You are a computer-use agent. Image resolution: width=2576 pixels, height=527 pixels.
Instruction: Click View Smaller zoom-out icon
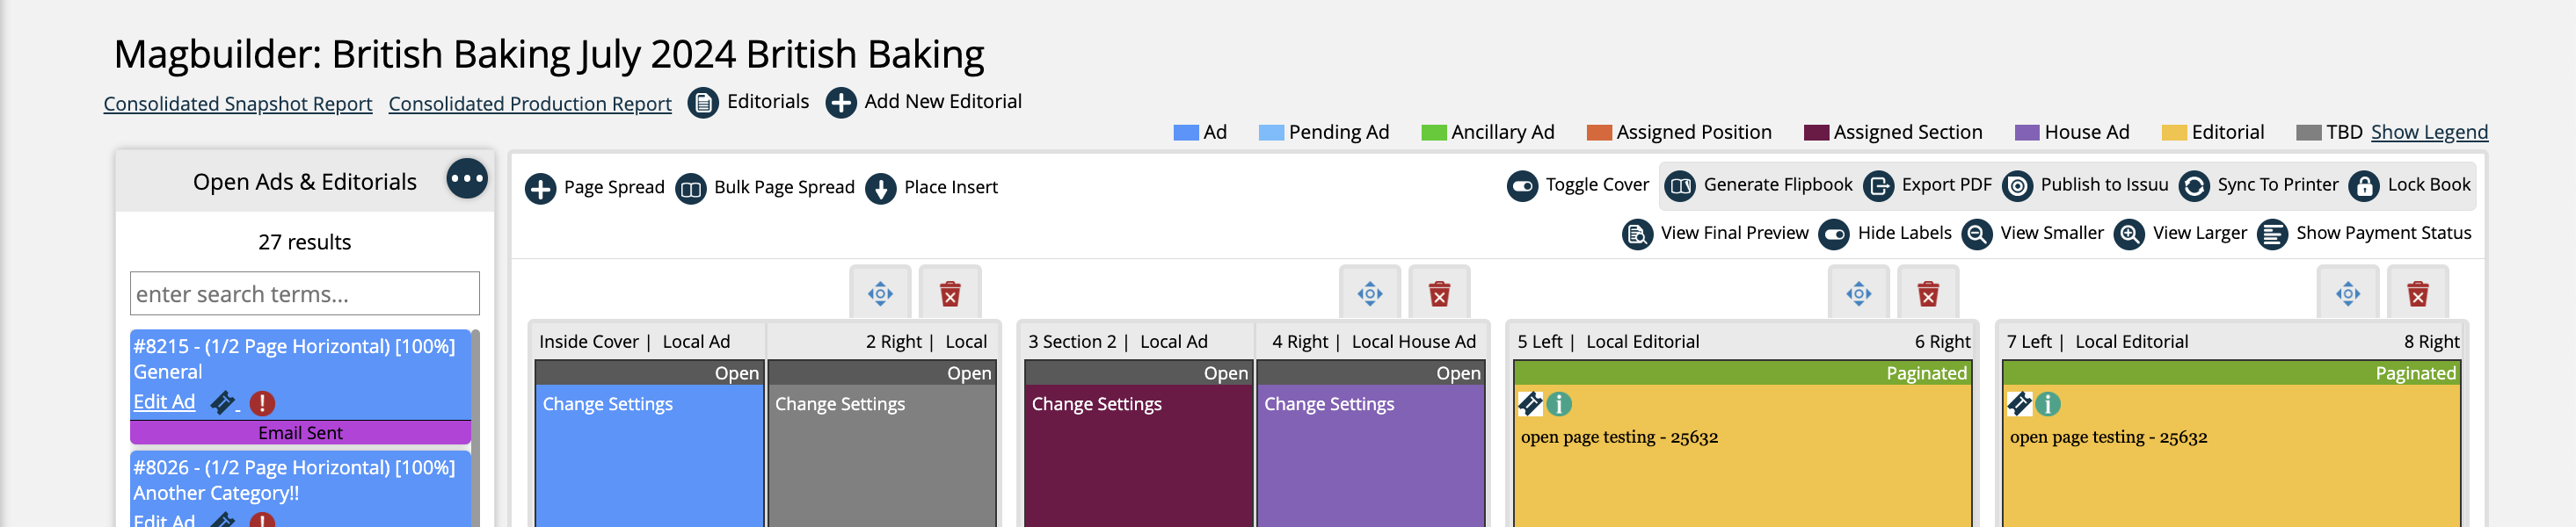(1977, 235)
